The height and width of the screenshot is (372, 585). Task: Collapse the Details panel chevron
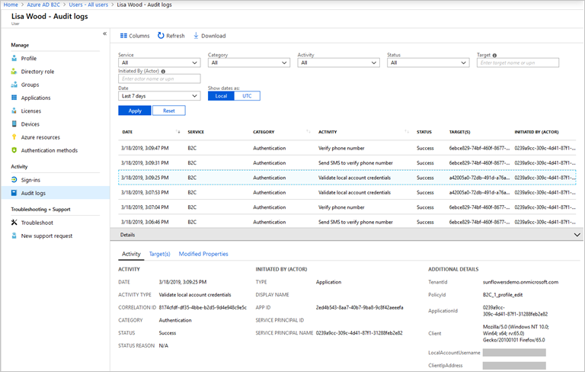click(577, 235)
